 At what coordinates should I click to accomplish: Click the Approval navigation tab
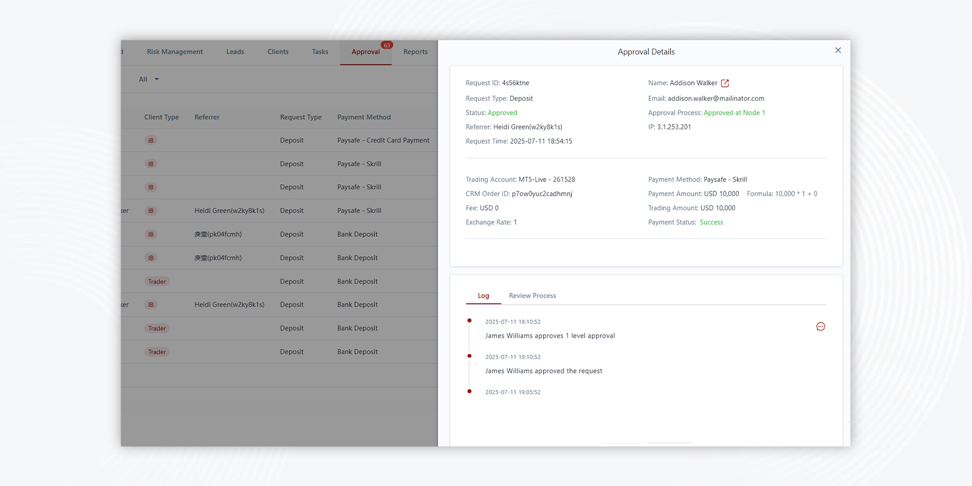coord(365,52)
